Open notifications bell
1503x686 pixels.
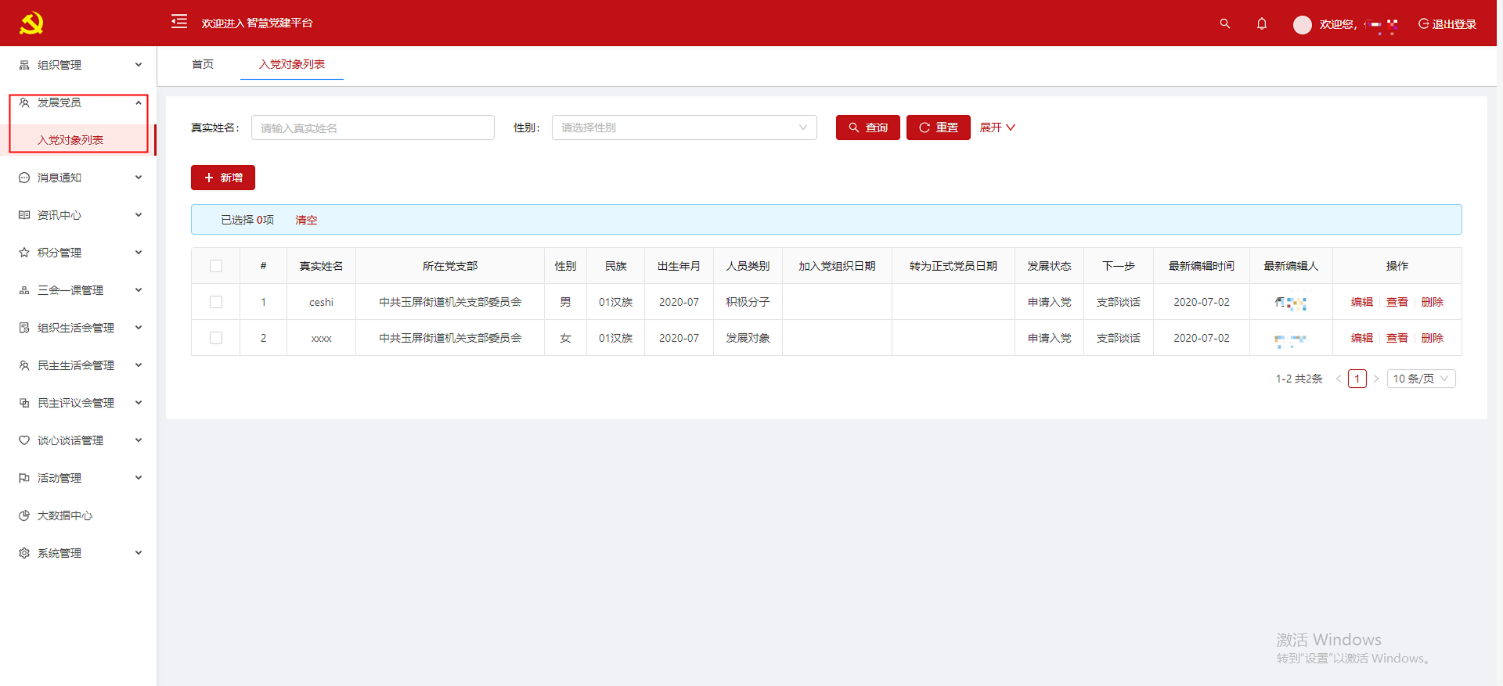(x=1262, y=23)
